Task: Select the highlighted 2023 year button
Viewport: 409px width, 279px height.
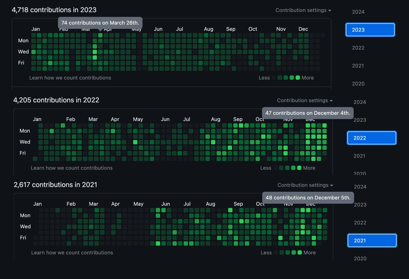Action: pos(370,30)
